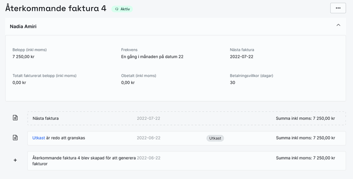
Task: Click the Nadia Amiri customer name header
Action: point(23,27)
